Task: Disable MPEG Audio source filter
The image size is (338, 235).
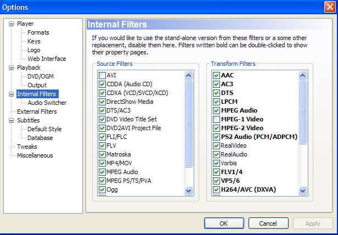Action: tap(102, 172)
